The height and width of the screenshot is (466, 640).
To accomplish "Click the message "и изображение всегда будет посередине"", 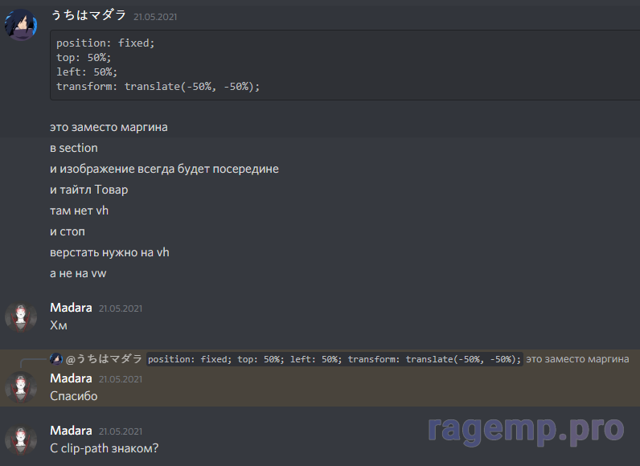I will pyautogui.click(x=164, y=169).
